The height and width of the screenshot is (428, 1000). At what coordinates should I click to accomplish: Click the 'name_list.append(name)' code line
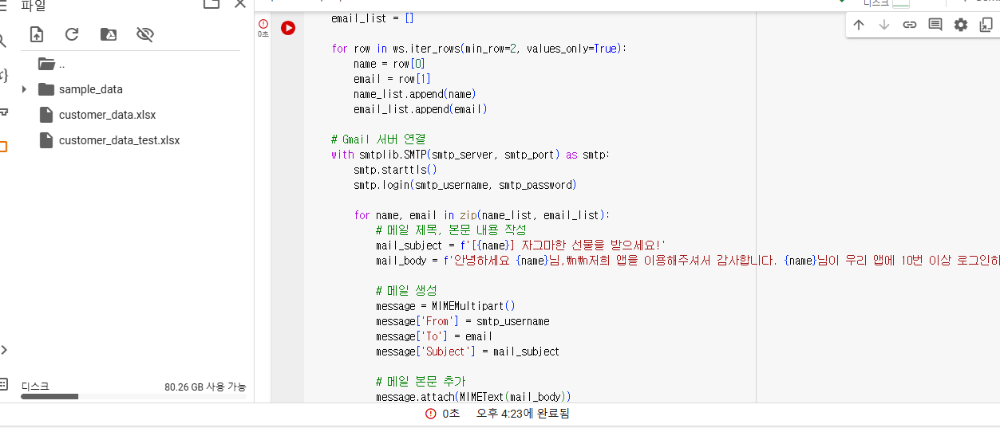pos(415,94)
